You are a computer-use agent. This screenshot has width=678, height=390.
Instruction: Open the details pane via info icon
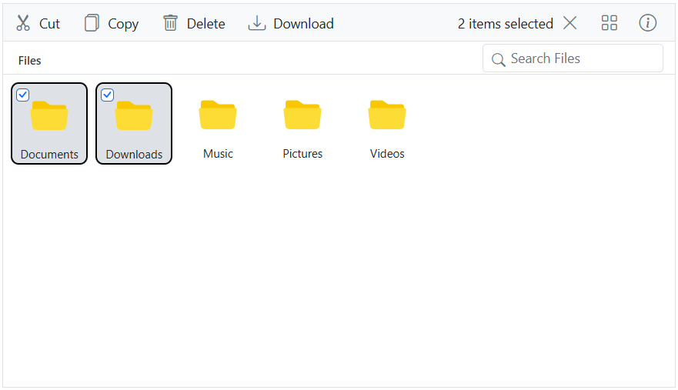pyautogui.click(x=648, y=23)
